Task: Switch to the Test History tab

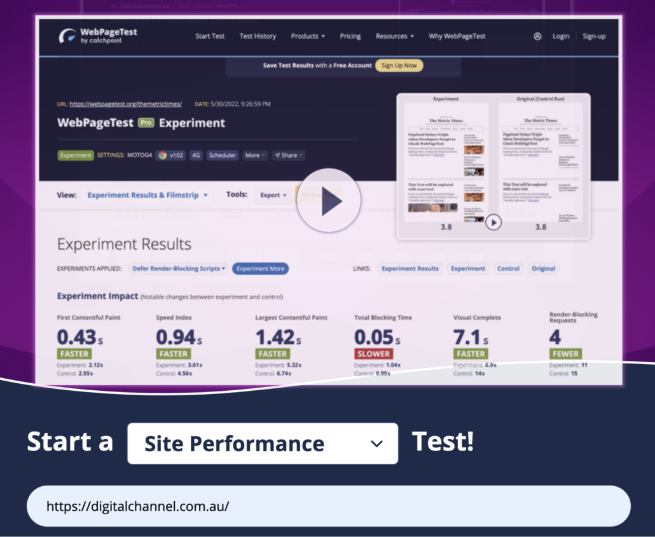Action: (x=258, y=36)
